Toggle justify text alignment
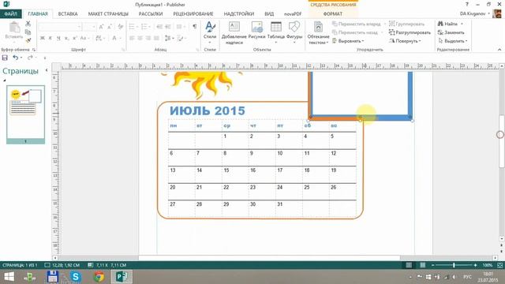Image resolution: width=505 pixels, height=284 pixels. click(156, 38)
